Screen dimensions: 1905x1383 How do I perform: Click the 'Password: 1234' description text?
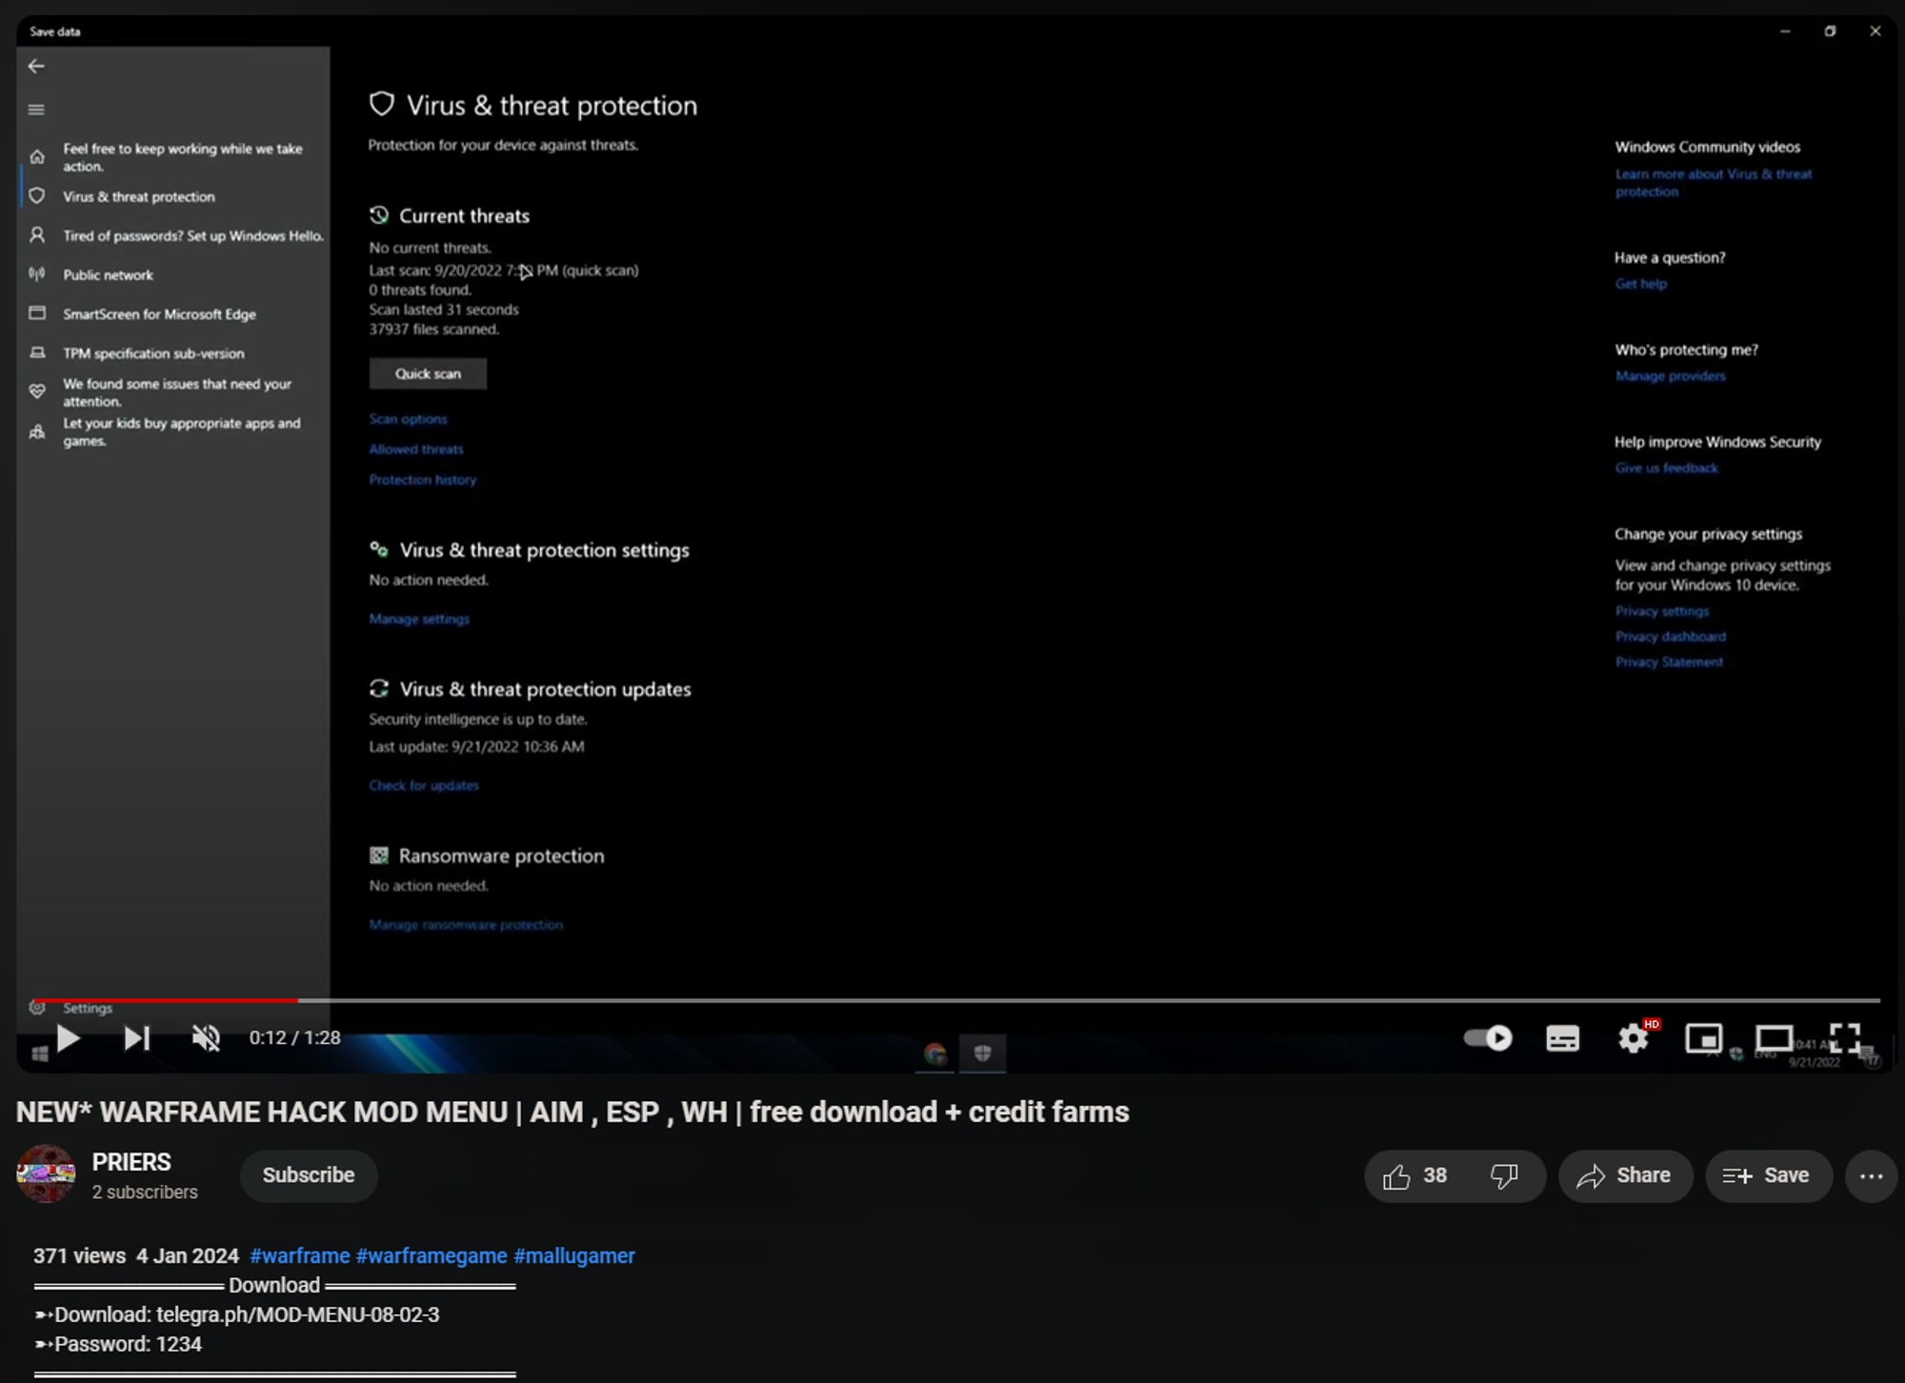128,1344
